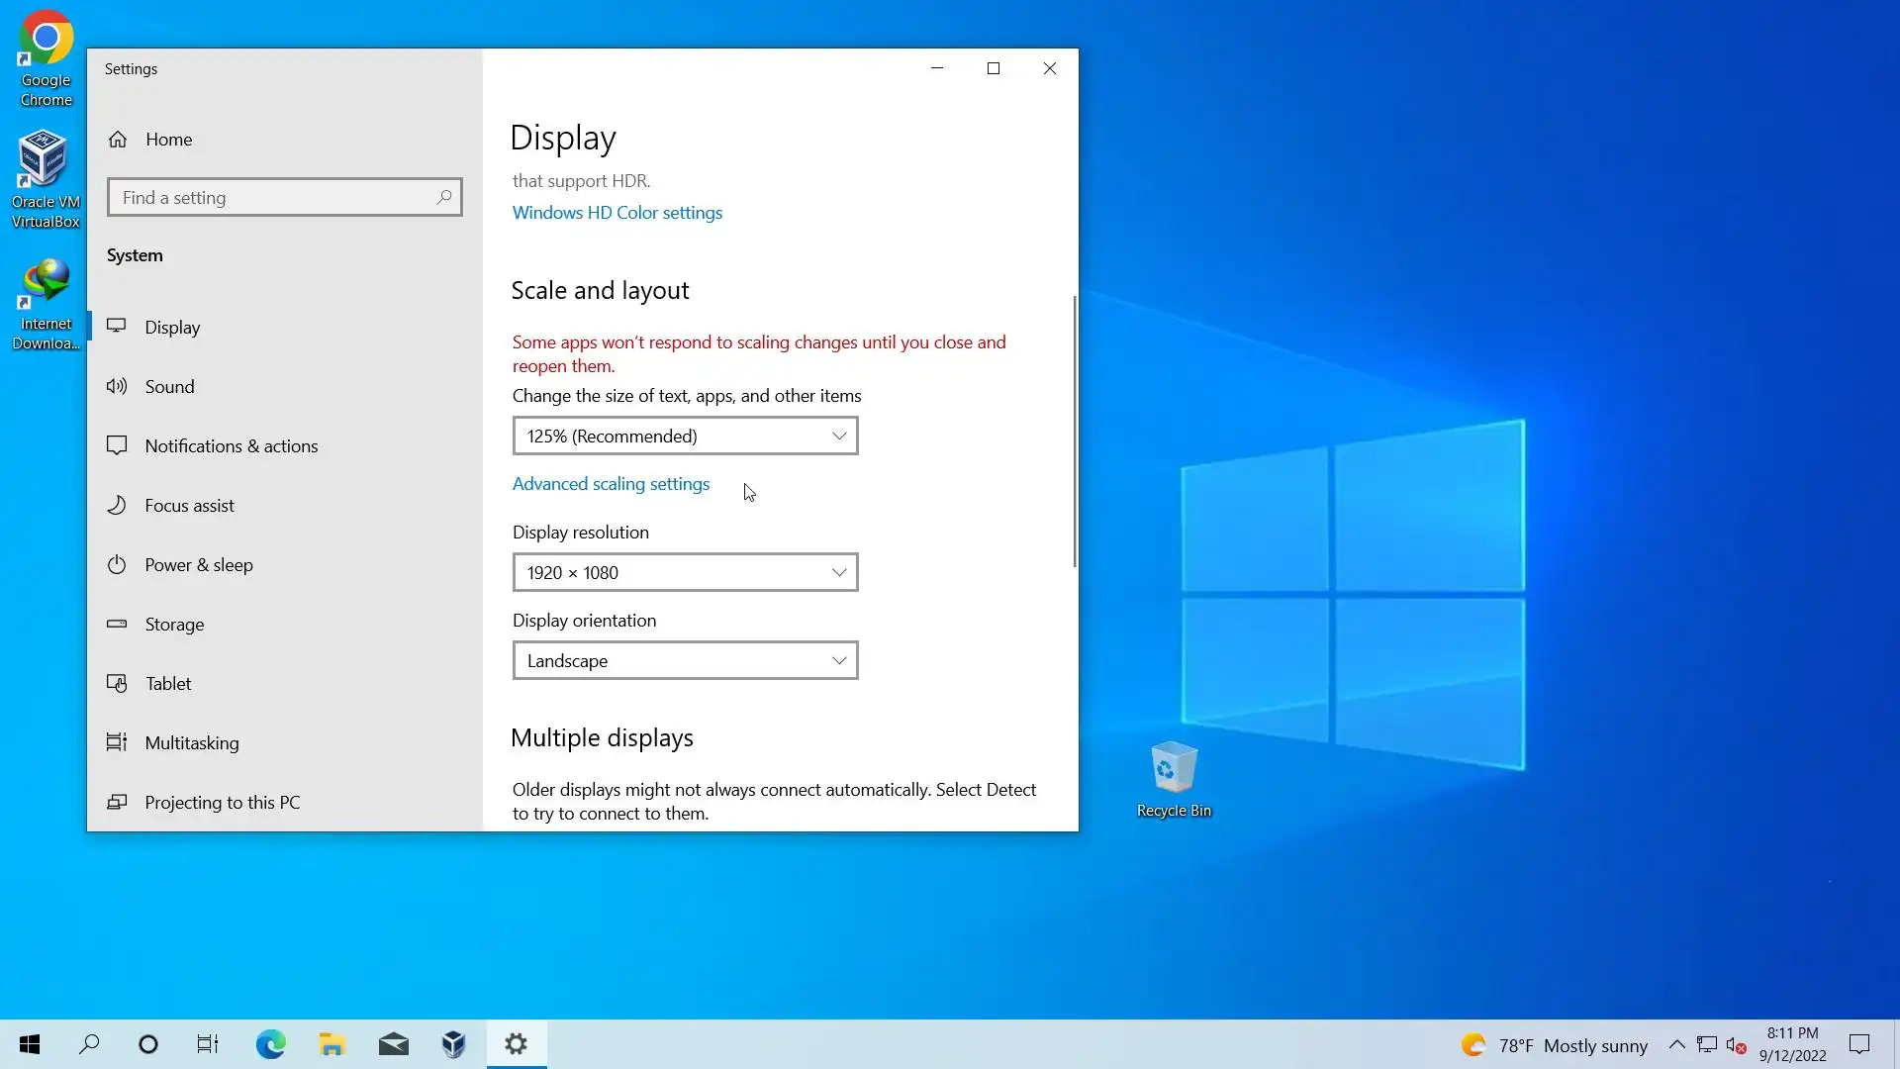Screen dimensions: 1900x1069
Task: Open Notifications & actions settings
Action: (231, 446)
